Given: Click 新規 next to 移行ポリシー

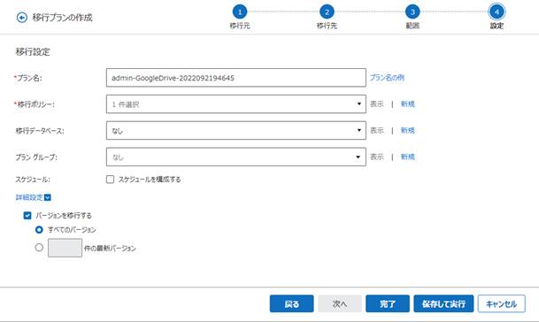Looking at the screenshot, I should 408,103.
